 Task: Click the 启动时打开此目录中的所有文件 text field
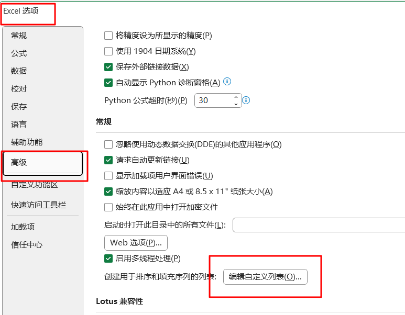[319, 225]
